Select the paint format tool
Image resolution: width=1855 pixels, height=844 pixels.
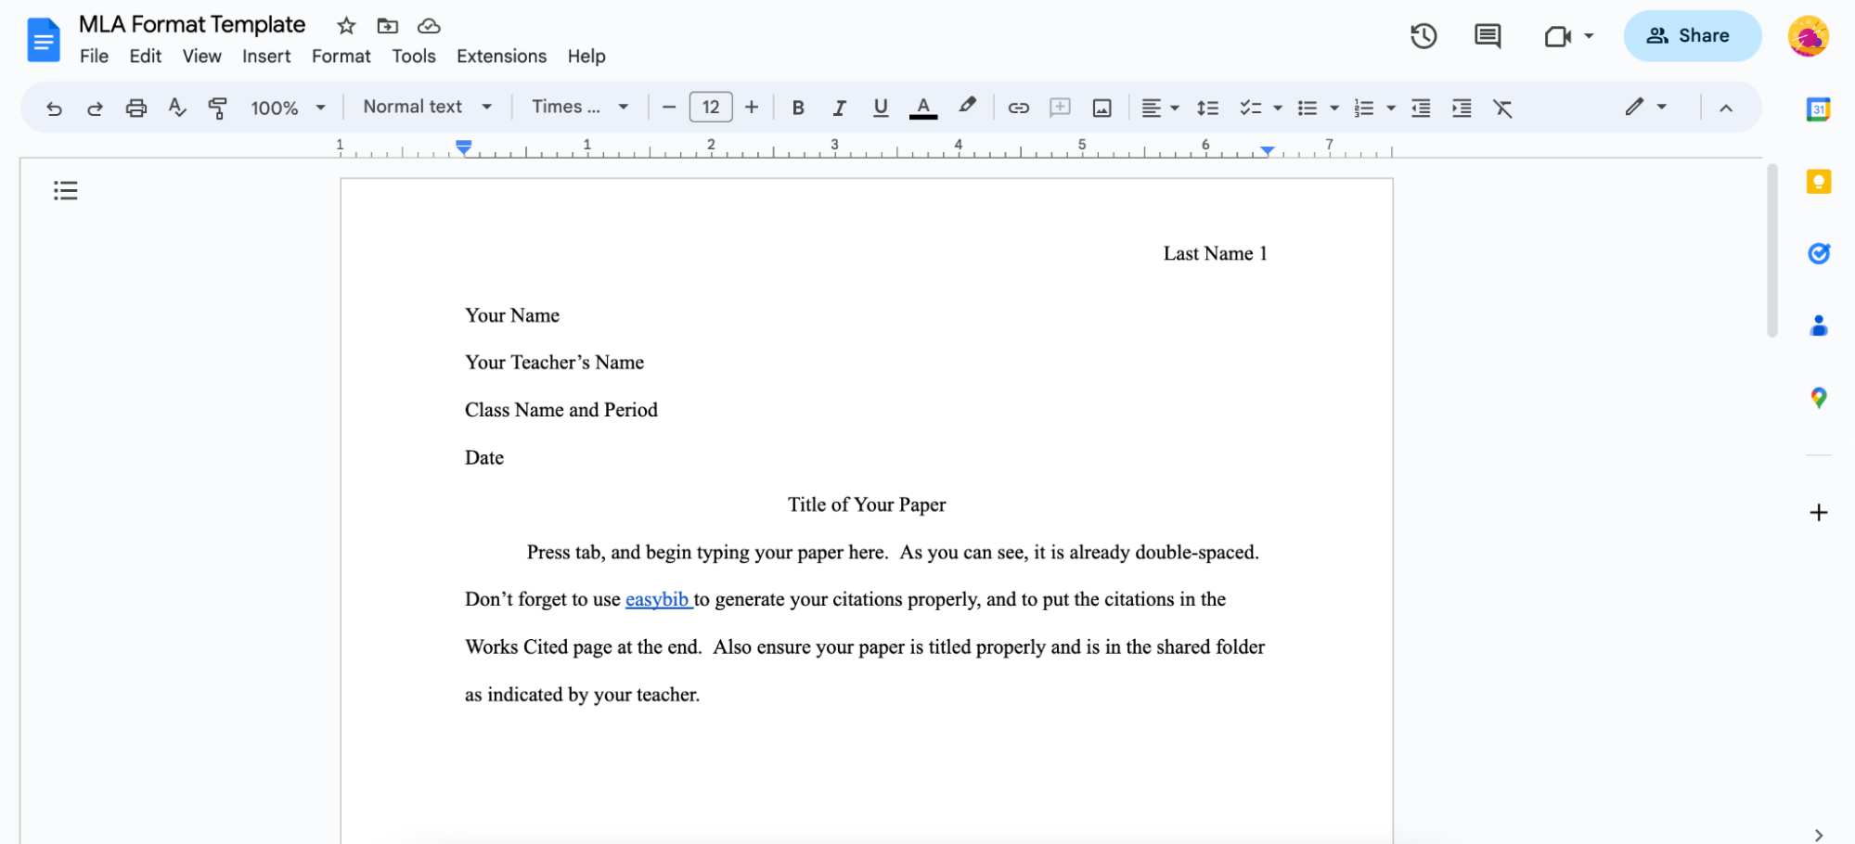(x=218, y=108)
